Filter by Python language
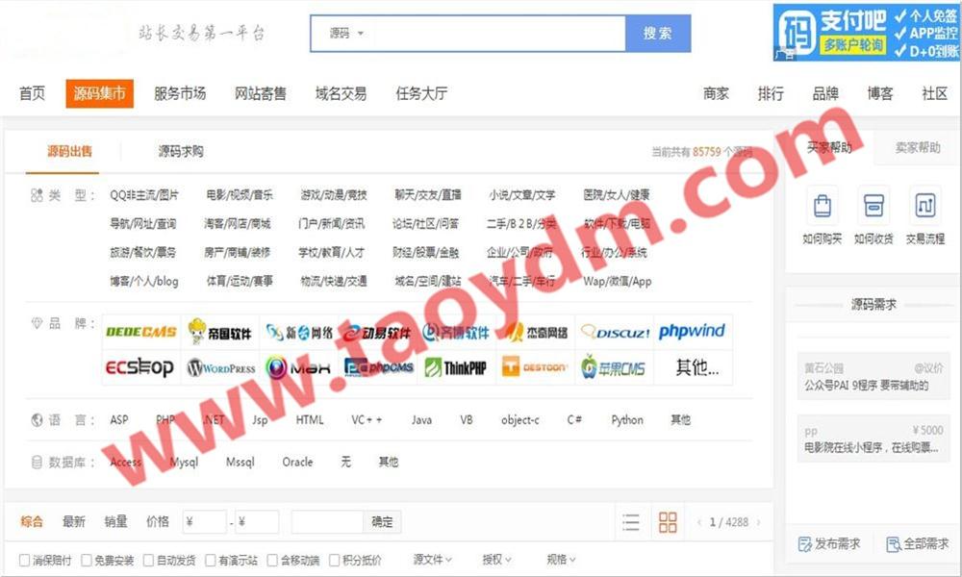This screenshot has height=577, width=962. [x=627, y=420]
